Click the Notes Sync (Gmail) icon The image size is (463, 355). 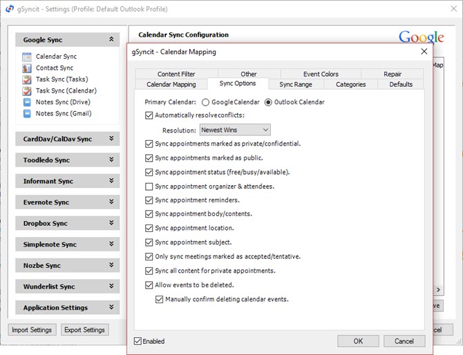[27, 113]
